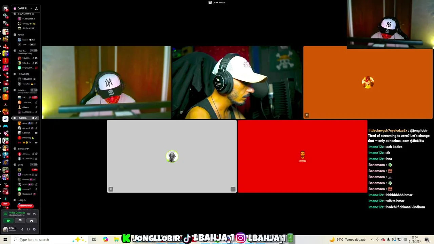This screenshot has height=244, width=434.
Task: Select the Skyla voice channel
Action: coord(26,165)
